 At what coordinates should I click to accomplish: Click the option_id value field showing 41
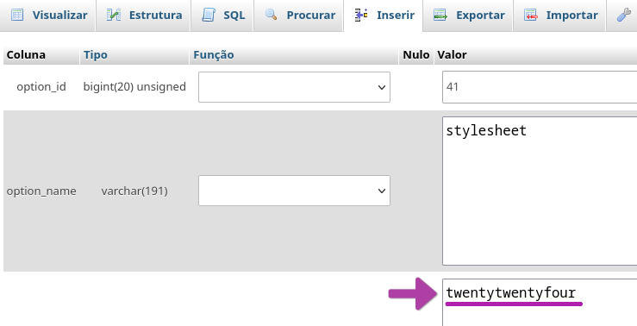tap(540, 87)
